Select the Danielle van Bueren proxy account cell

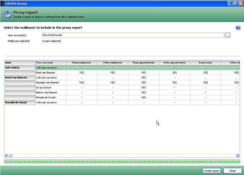pyautogui.click(x=51, y=83)
